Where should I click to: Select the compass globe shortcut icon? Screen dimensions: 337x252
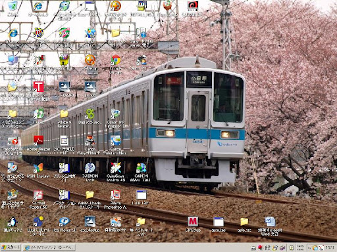pyautogui.click(x=13, y=167)
